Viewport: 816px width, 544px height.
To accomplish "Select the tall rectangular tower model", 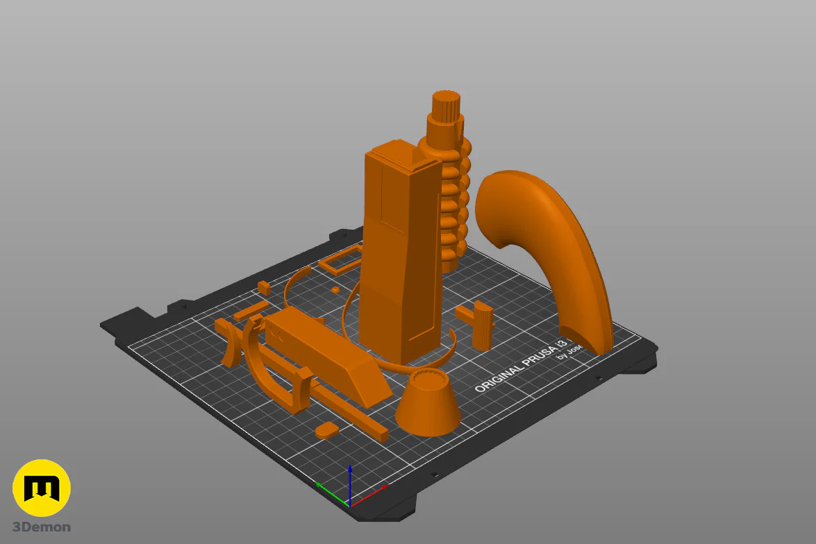I will pos(401,252).
